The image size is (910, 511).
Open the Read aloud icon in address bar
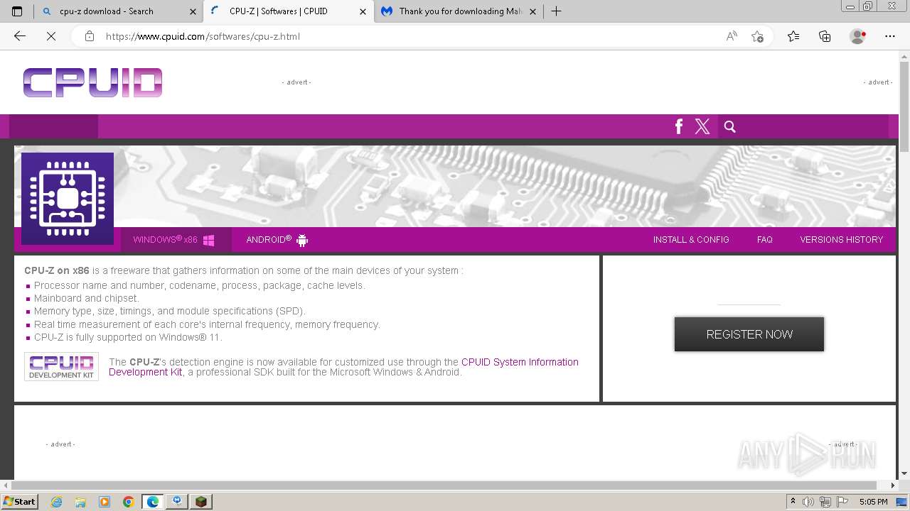pyautogui.click(x=732, y=36)
